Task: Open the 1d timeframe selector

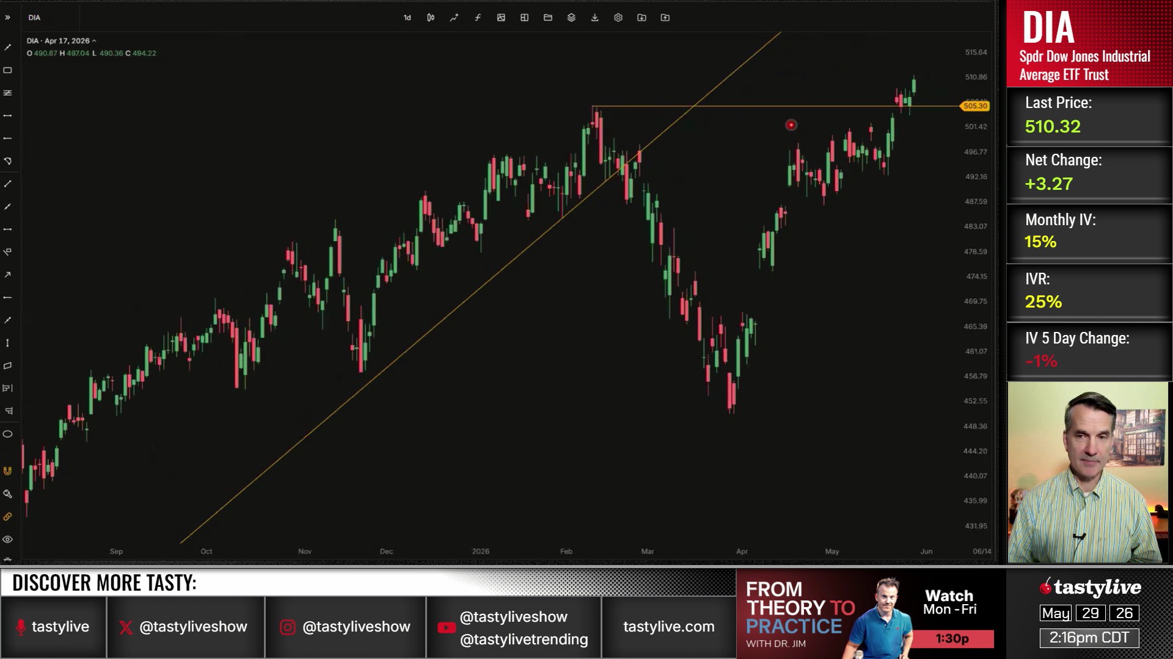Action: [407, 18]
